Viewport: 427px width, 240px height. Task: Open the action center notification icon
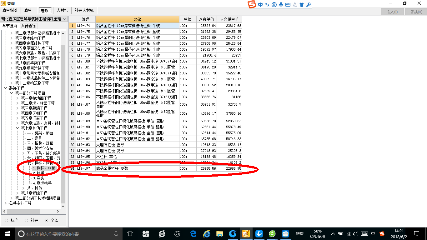417,234
